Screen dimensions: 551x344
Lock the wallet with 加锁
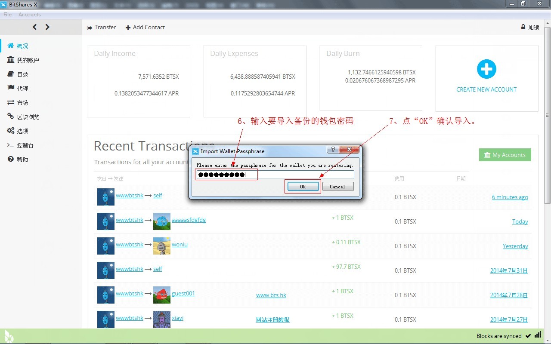pyautogui.click(x=530, y=27)
